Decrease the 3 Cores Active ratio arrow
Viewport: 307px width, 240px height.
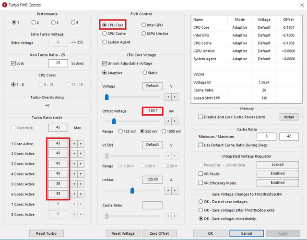(x=74, y=164)
